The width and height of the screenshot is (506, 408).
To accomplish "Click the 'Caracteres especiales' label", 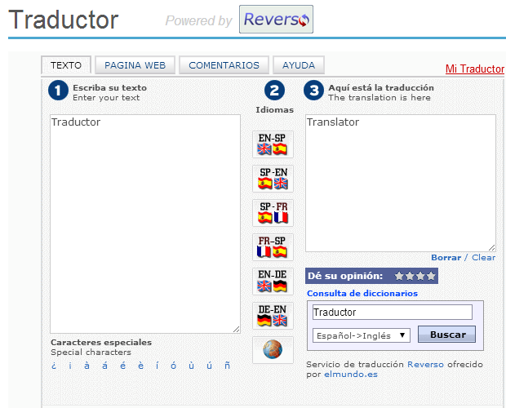I will click(101, 342).
